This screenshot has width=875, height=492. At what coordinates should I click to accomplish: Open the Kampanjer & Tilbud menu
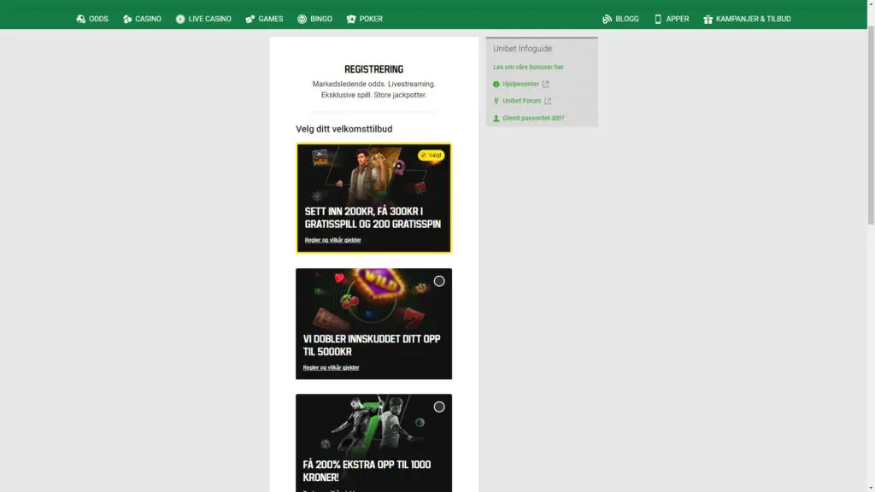coord(746,18)
